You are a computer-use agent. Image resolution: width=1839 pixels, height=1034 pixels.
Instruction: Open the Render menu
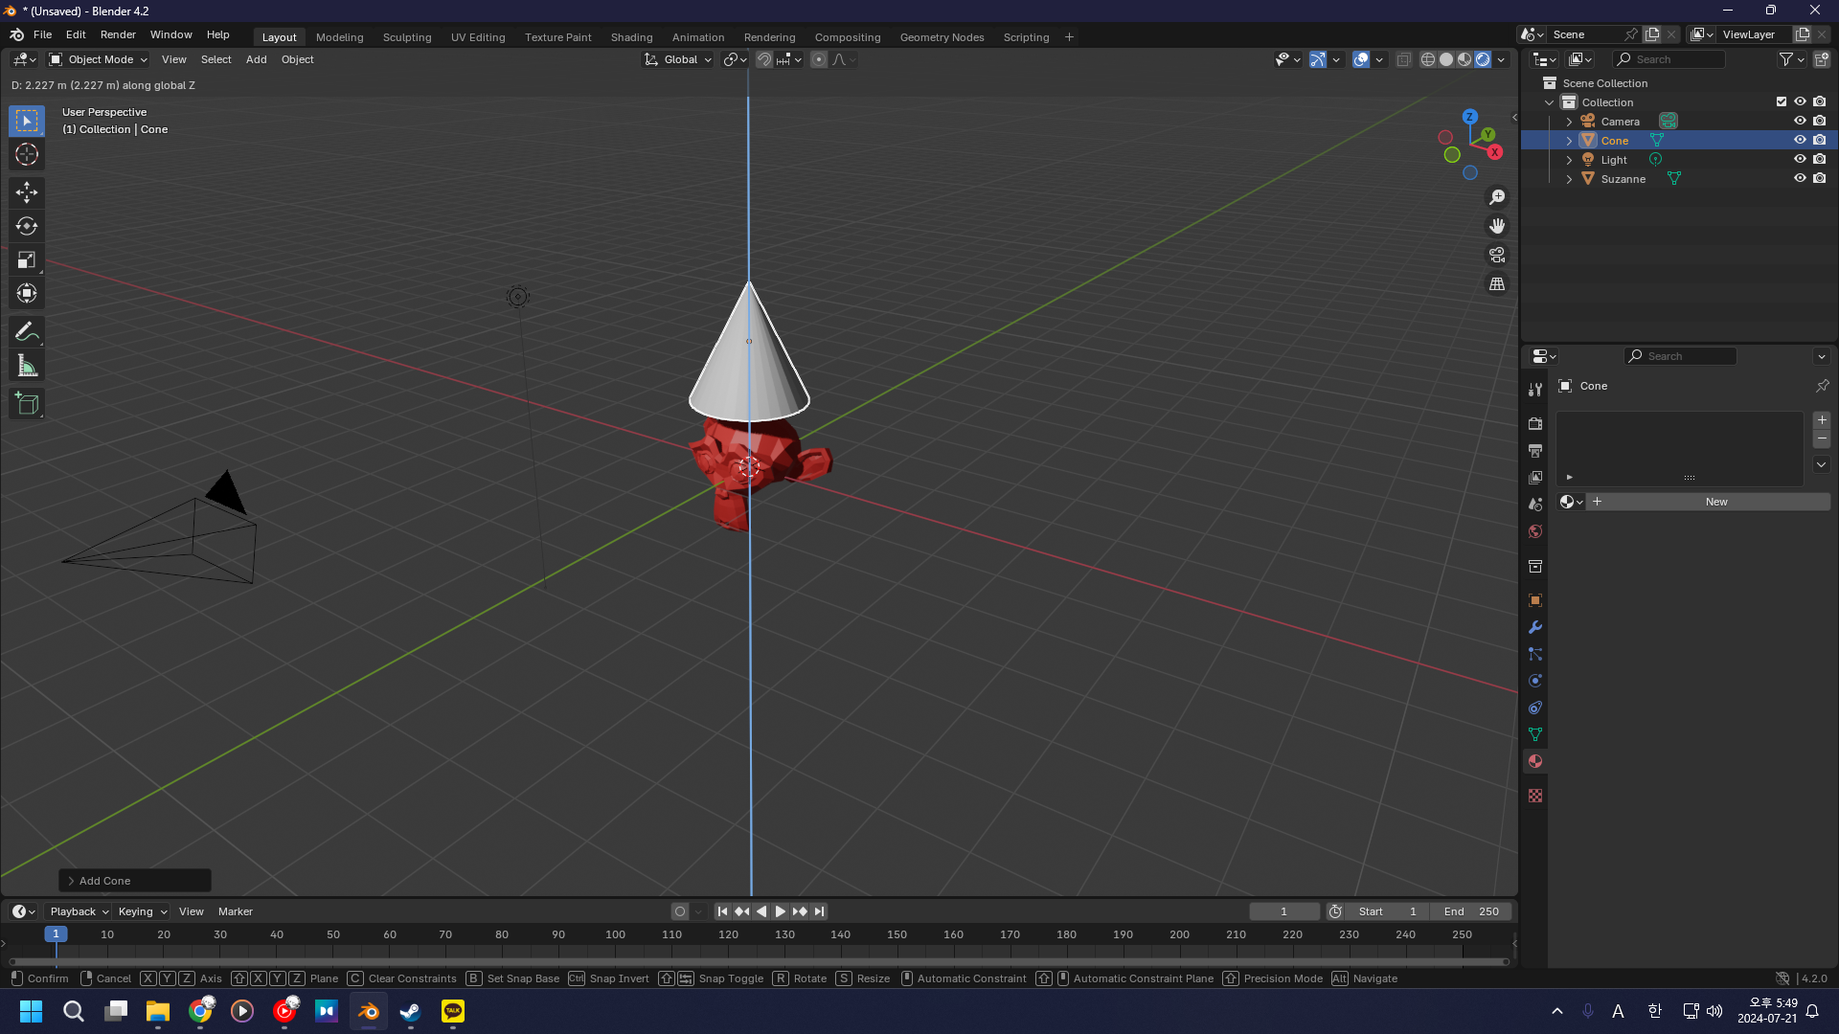point(118,34)
